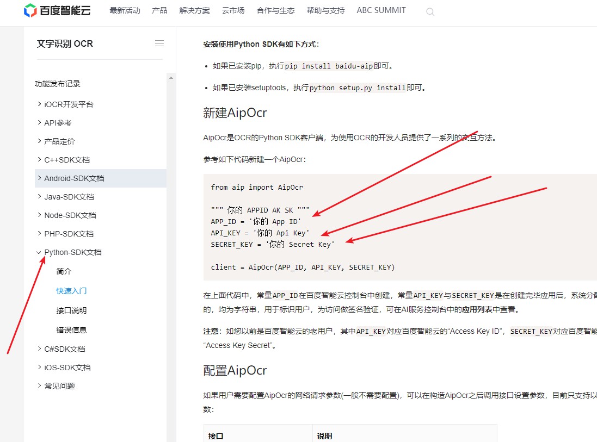Expand the iOS-SDK文档 chevron
Screen dimensions: 597x442
coord(39,367)
